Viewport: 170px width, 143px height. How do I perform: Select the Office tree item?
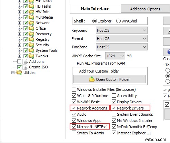click(41, 28)
